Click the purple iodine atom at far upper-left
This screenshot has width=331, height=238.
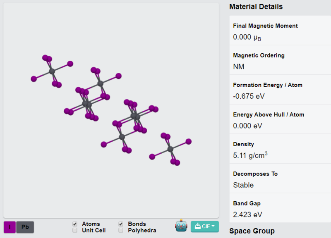(x=34, y=79)
